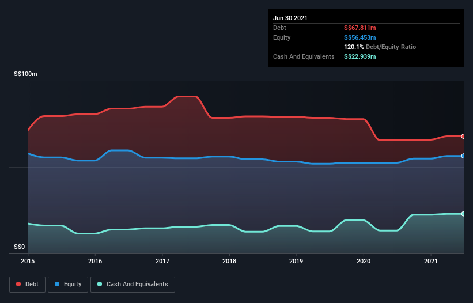Click the red Debt endpoint marker

[x=463, y=137]
